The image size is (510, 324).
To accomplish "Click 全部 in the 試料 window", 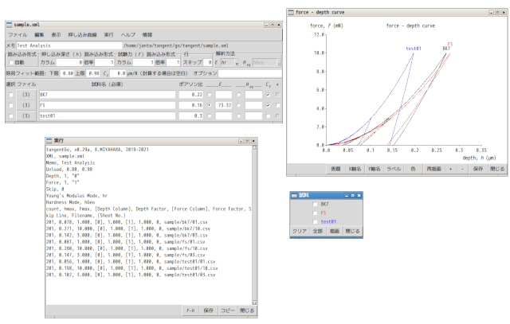I will 318,231.
